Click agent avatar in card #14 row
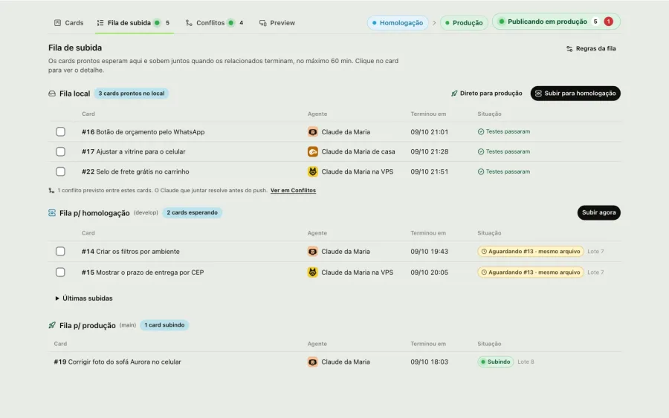Viewport: 669px width, 418px height. tap(313, 252)
